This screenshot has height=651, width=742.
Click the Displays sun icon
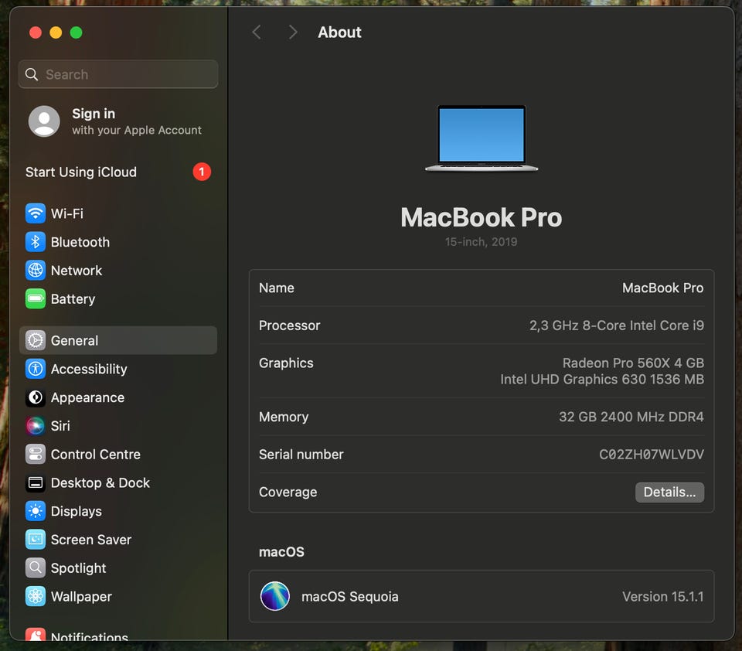[x=36, y=511]
